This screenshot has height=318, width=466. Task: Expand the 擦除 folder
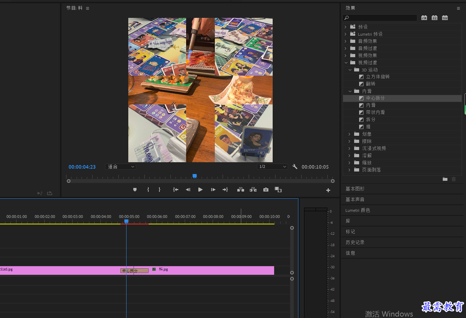click(349, 141)
